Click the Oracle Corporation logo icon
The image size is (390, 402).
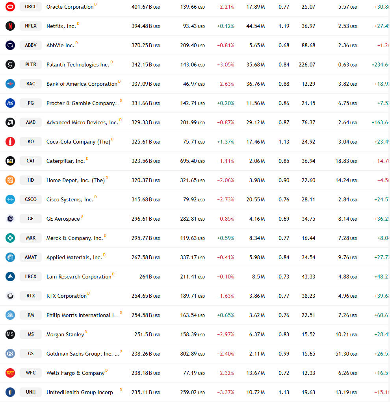click(10, 7)
